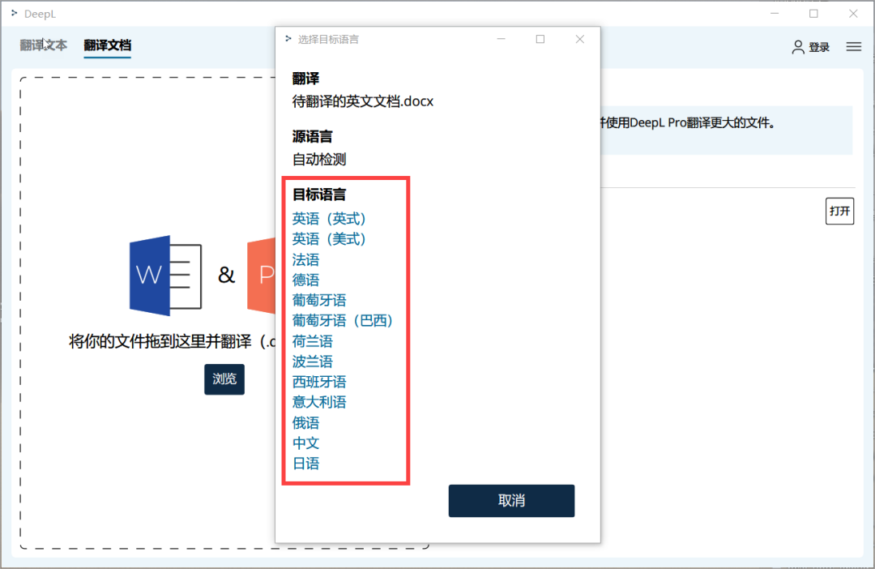This screenshot has width=875, height=569.
Task: Click the 打开 button
Action: pos(839,211)
